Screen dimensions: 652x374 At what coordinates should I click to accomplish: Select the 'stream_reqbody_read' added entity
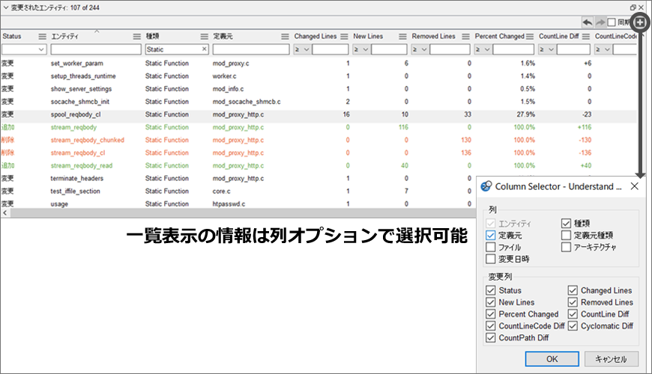click(x=82, y=165)
